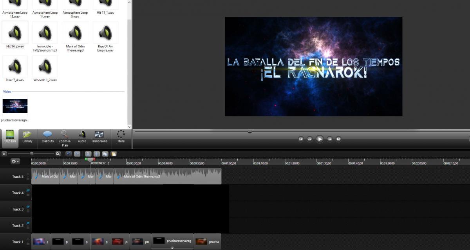The image size is (470, 250).
Task: Show or hide Track 2 via eye icon
Action: tap(28, 223)
